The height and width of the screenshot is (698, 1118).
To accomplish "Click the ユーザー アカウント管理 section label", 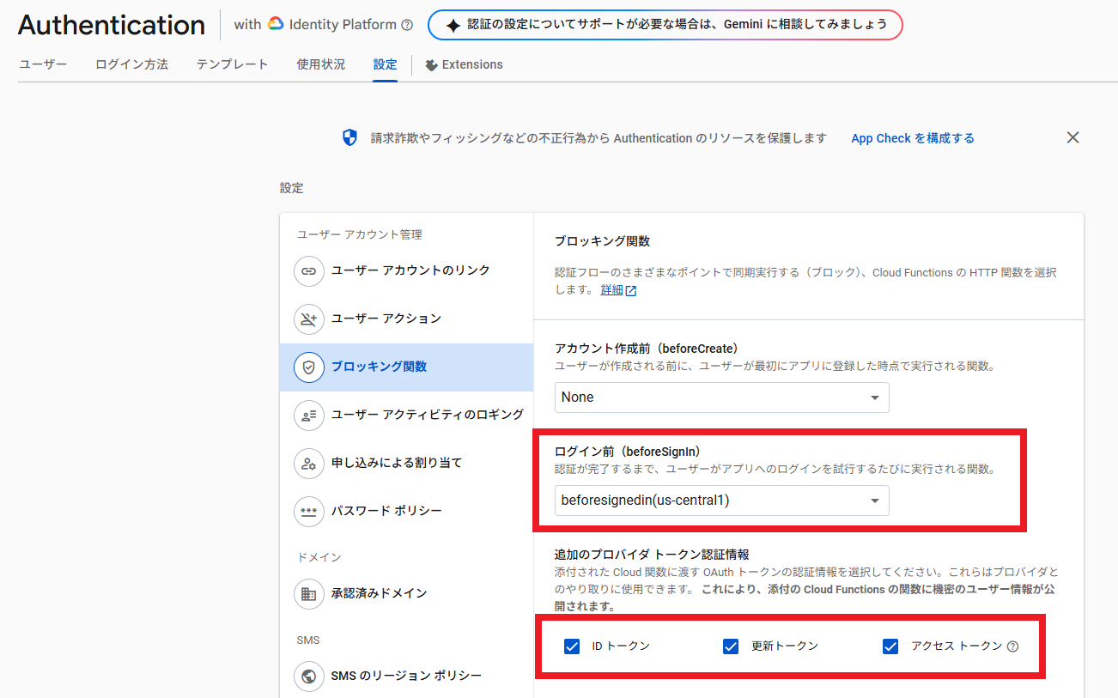I will tap(360, 235).
